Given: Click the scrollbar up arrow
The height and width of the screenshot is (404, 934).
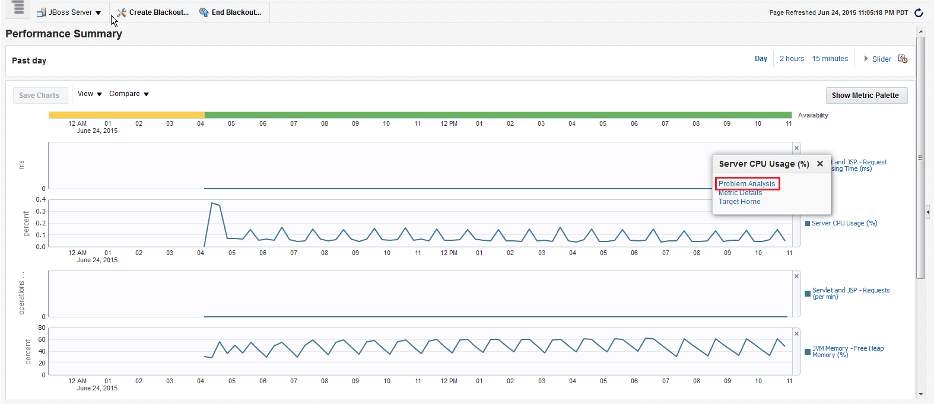Looking at the screenshot, I should pos(920,30).
